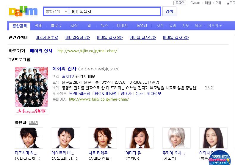Show more cast via 출연자 더보기
The width and height of the screenshot is (235, 165).
pyautogui.click(x=33, y=123)
